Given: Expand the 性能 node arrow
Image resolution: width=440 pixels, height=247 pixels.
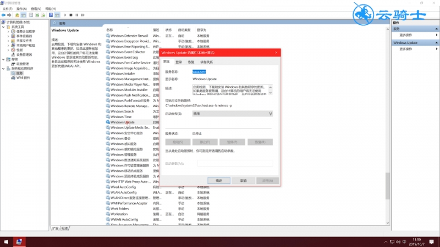Looking at the screenshot, I should coord(8,50).
